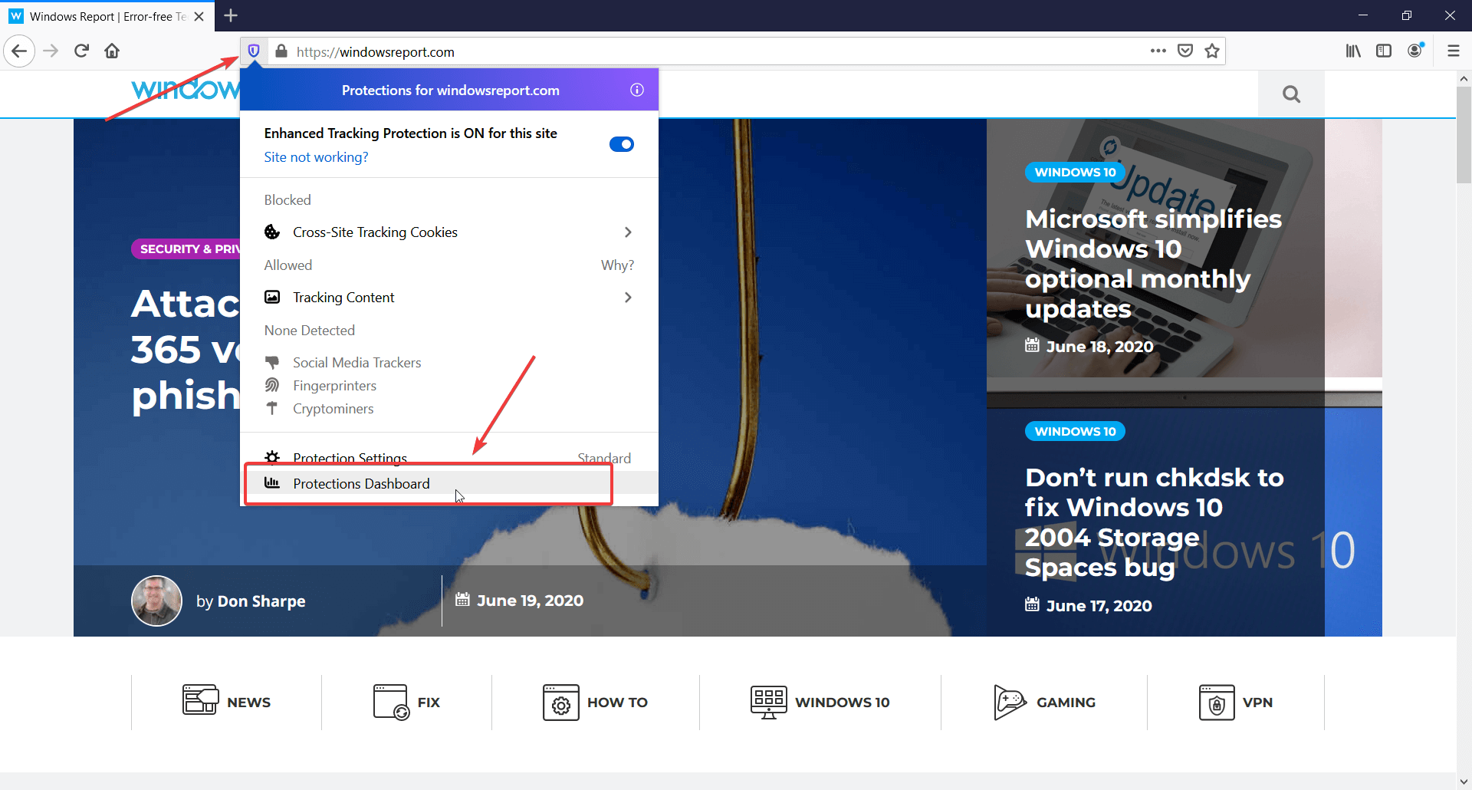The width and height of the screenshot is (1472, 790).
Task: Click the Windows Report site logo
Action: pyautogui.click(x=186, y=90)
